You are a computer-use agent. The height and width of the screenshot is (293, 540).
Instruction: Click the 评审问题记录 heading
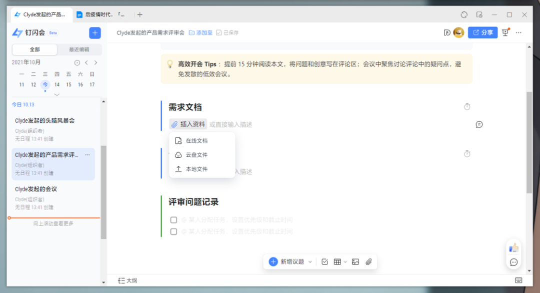(193, 202)
